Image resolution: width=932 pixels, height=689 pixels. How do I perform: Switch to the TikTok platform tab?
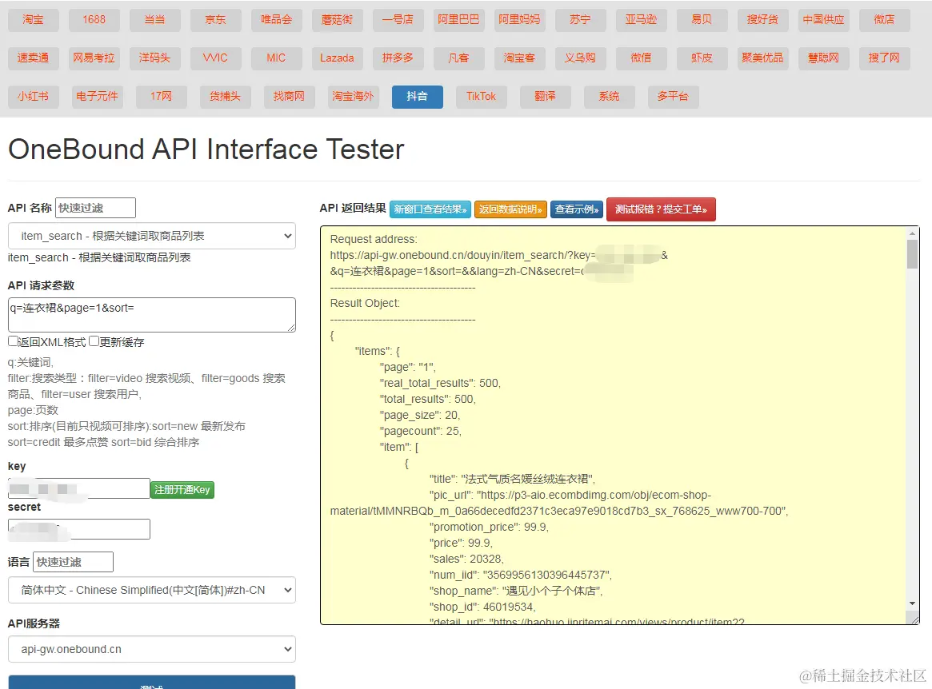(481, 97)
